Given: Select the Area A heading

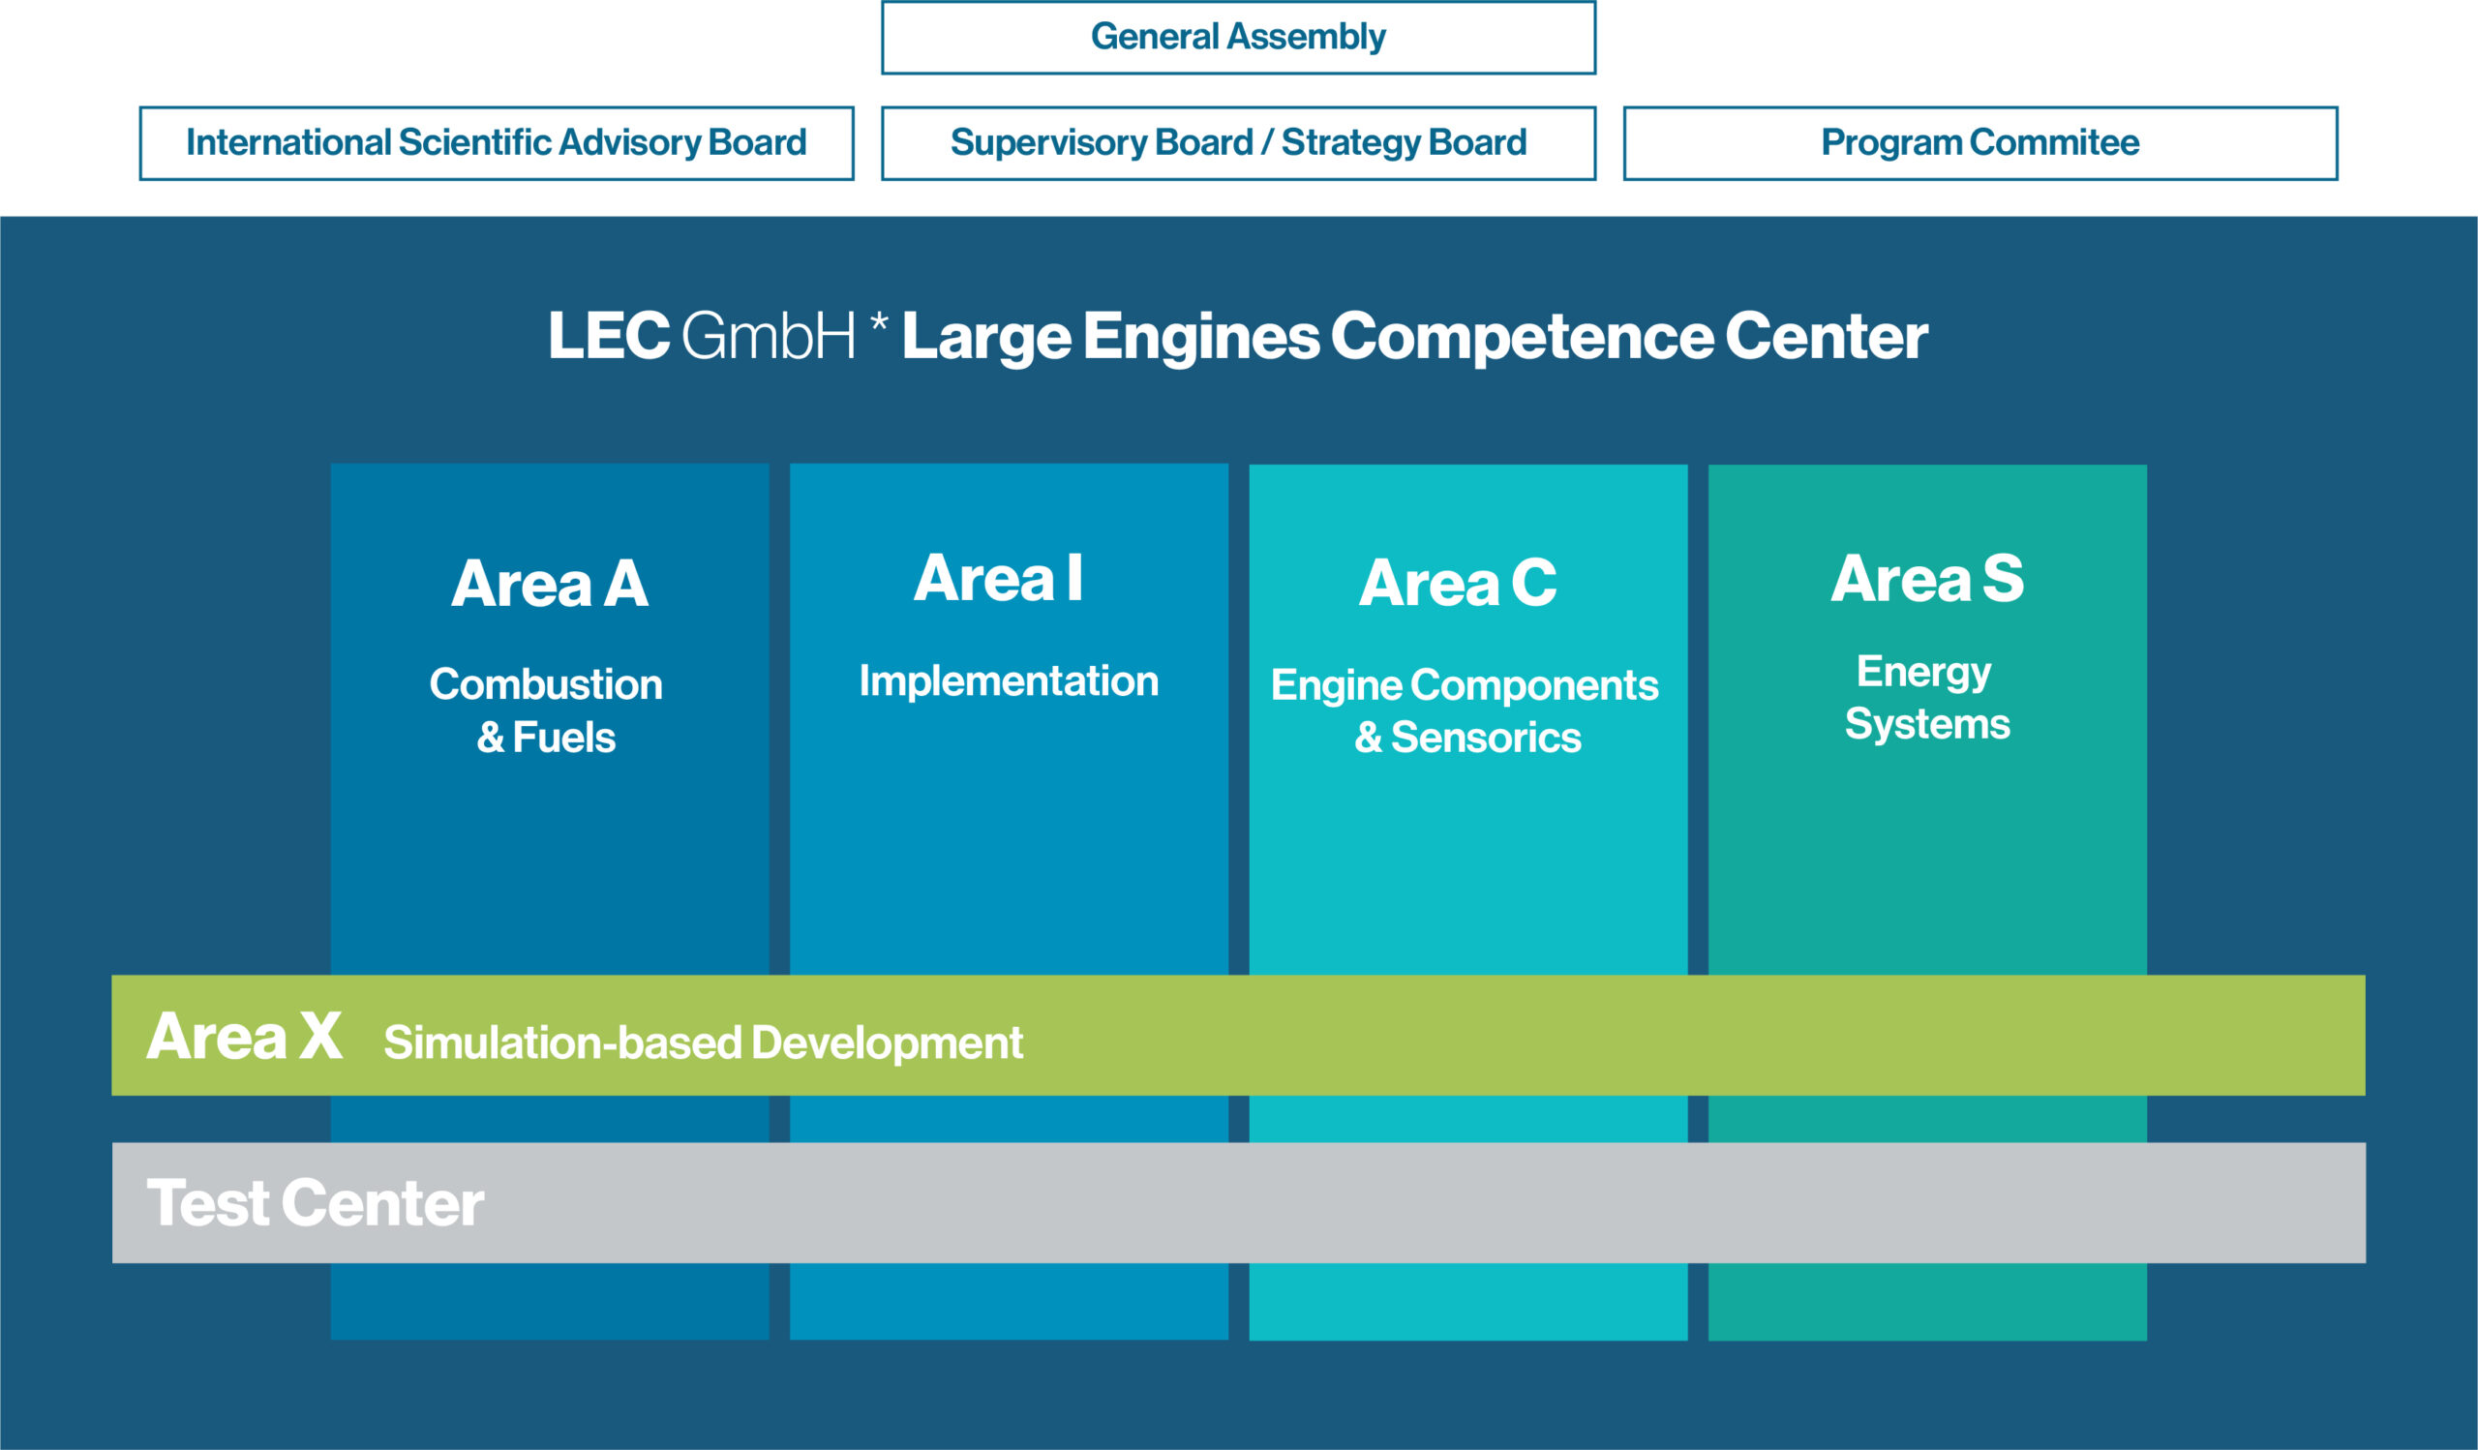Looking at the screenshot, I should 550,584.
